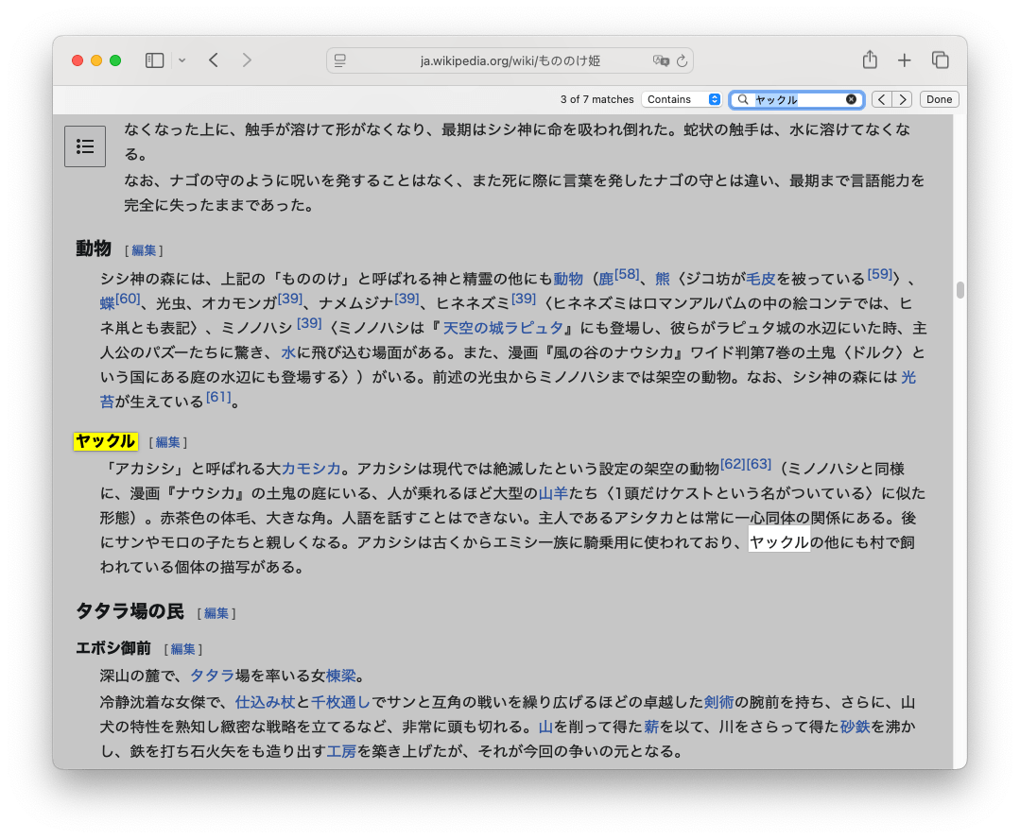Edit the エボシ御前 section

182,649
